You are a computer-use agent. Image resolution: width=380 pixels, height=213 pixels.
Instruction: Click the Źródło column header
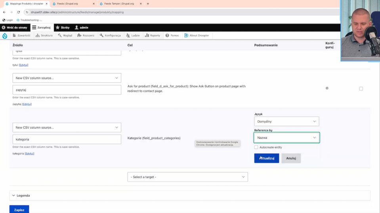(x=18, y=45)
